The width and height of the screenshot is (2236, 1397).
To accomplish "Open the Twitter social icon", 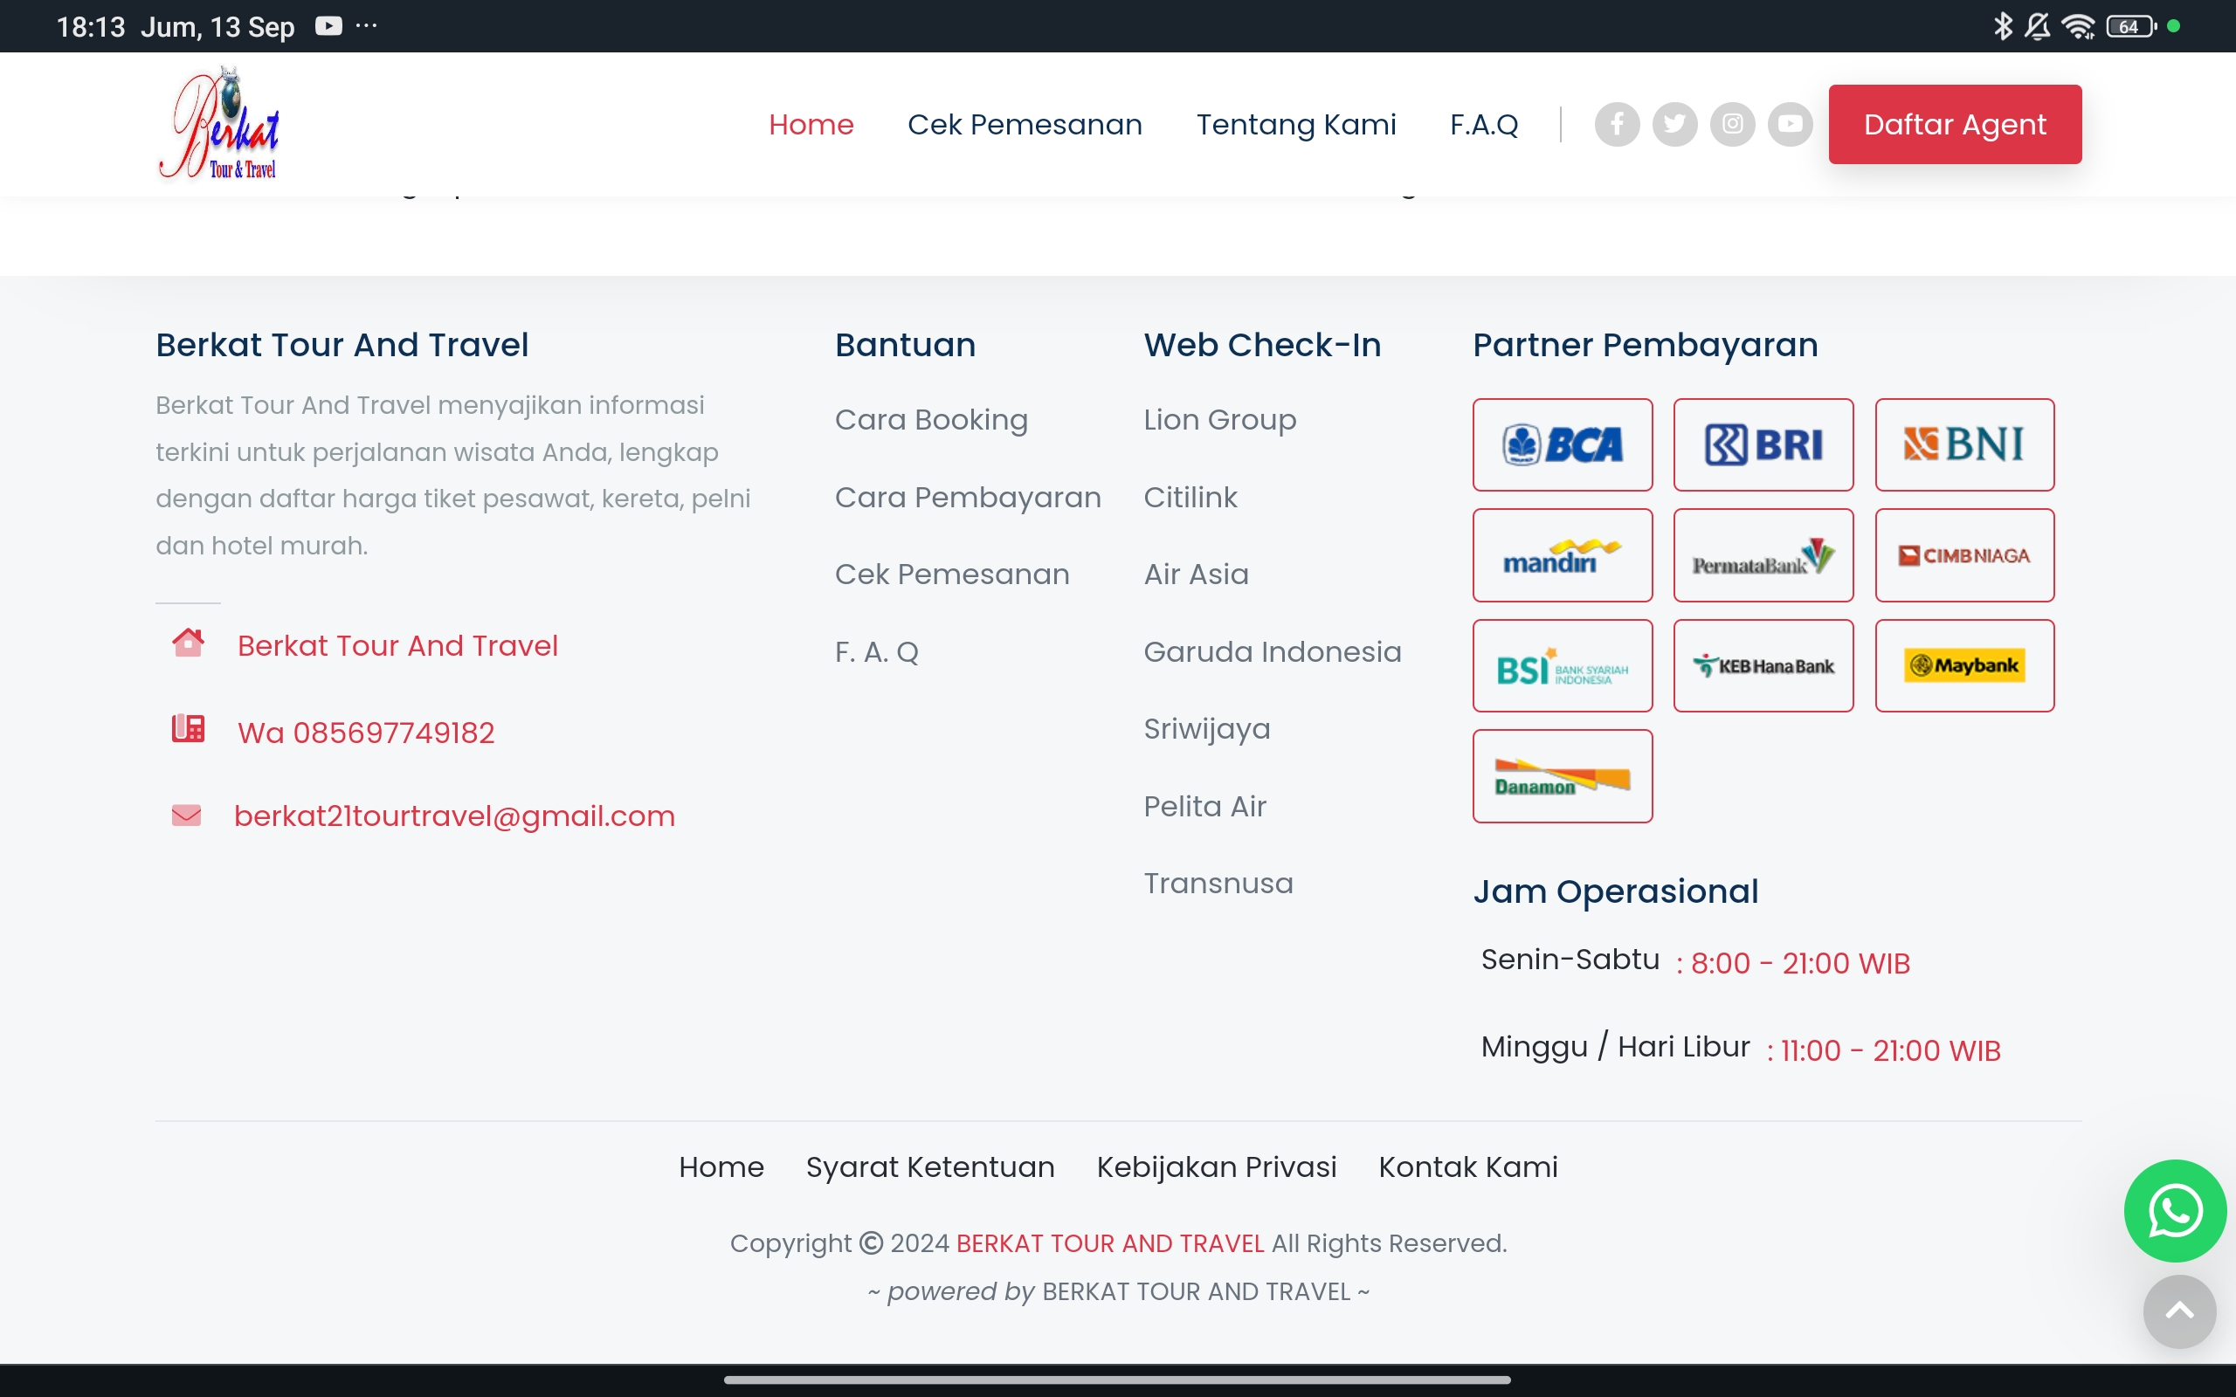I will pos(1674,124).
